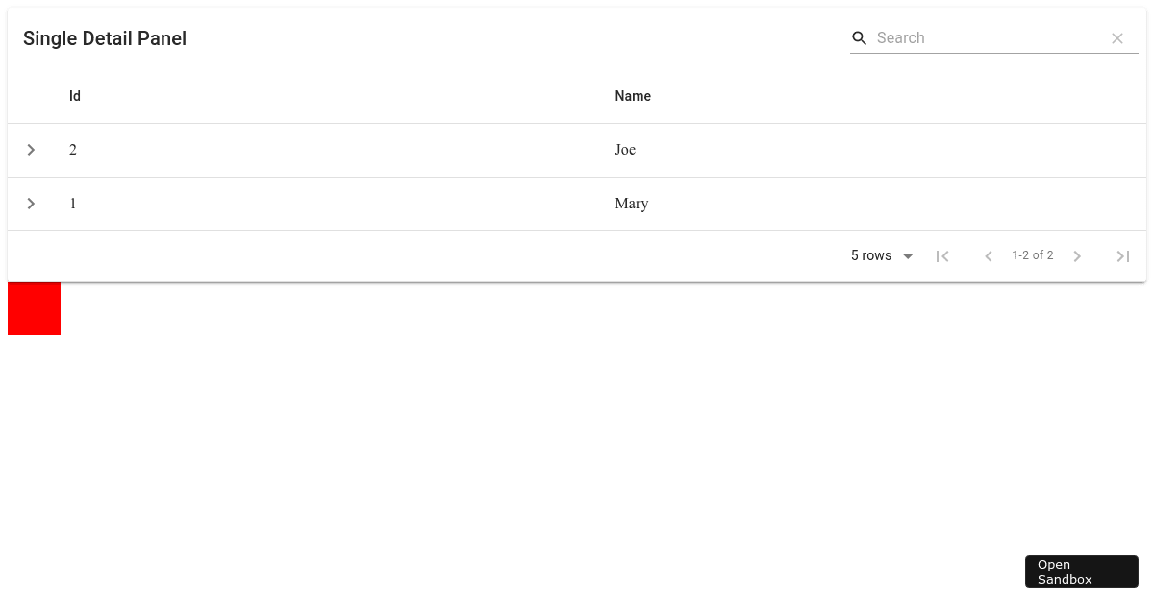The width and height of the screenshot is (1154, 605).
Task: Sort the table by Id column
Action: tap(75, 96)
